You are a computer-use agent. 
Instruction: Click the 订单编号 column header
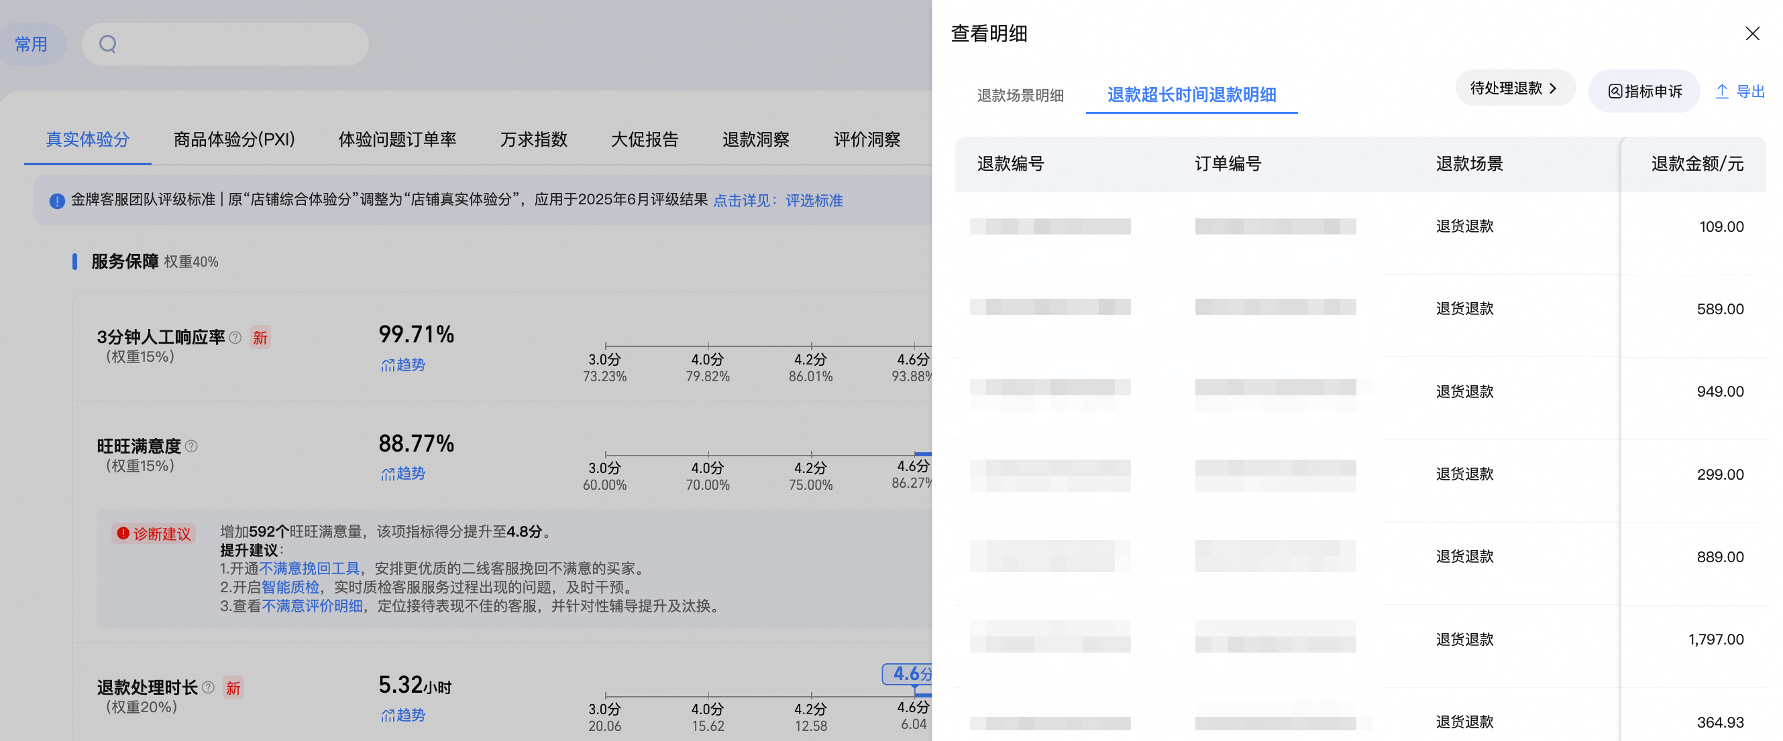coord(1228,164)
